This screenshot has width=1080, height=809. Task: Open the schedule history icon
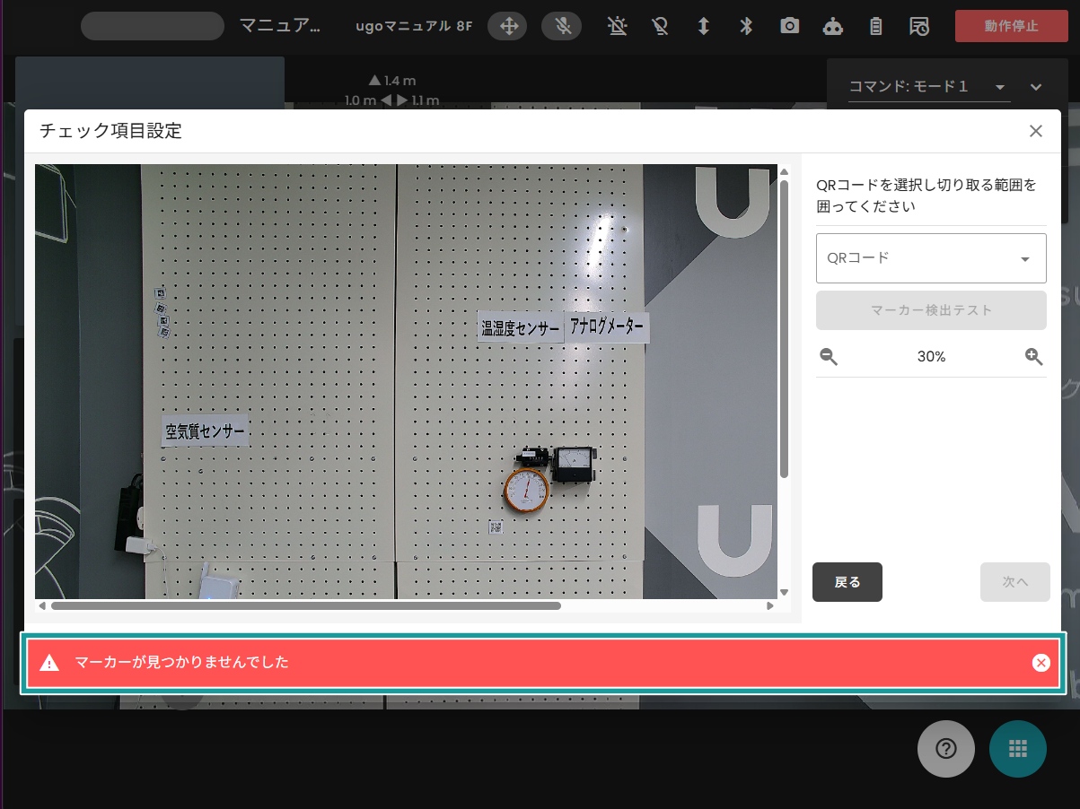coord(919,26)
